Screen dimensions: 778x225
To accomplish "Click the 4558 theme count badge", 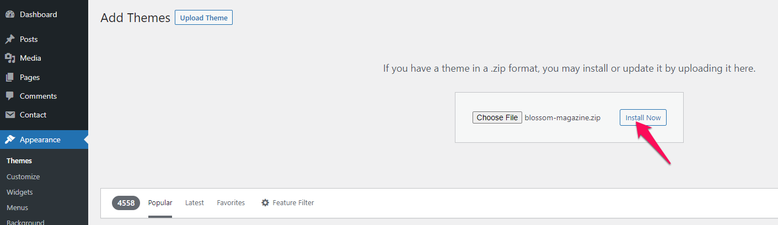I will 126,203.
